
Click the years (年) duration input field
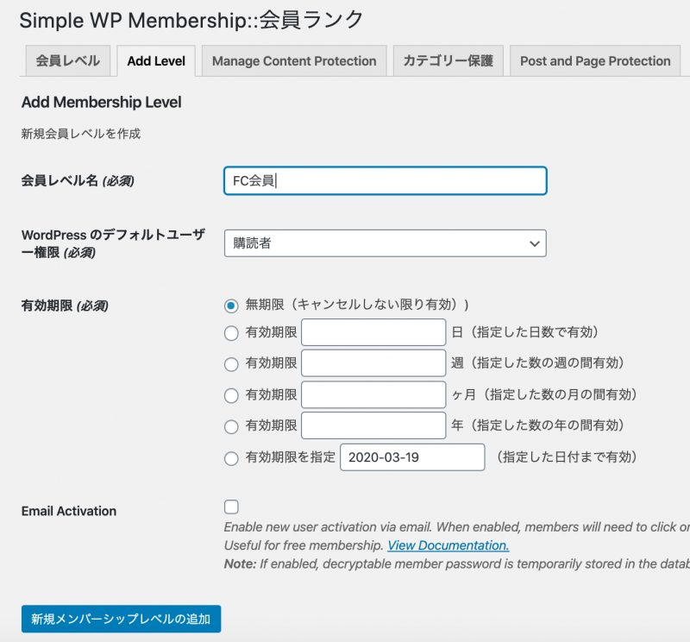[373, 425]
